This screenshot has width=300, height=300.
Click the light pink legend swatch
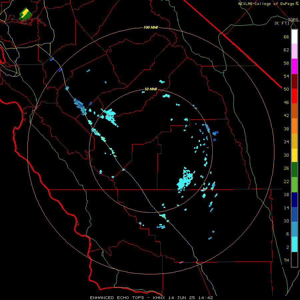pyautogui.click(x=294, y=51)
